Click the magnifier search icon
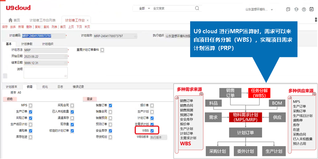The width and height of the screenshot is (318, 159). point(197,8)
